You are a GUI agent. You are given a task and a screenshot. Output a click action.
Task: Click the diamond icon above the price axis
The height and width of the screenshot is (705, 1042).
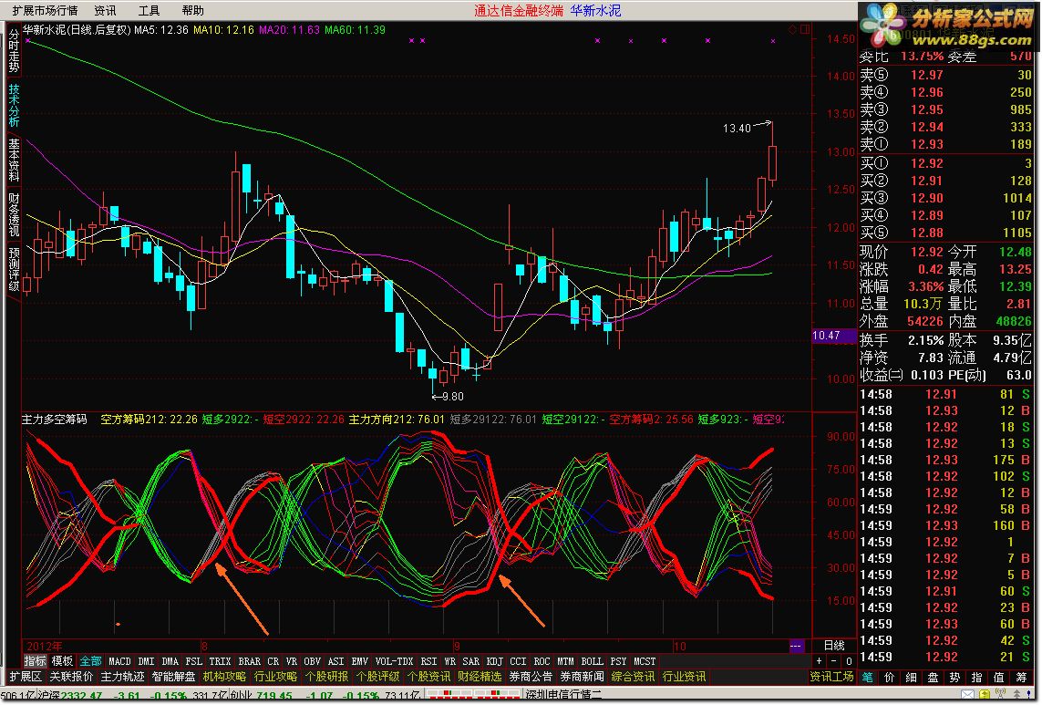coord(792,30)
